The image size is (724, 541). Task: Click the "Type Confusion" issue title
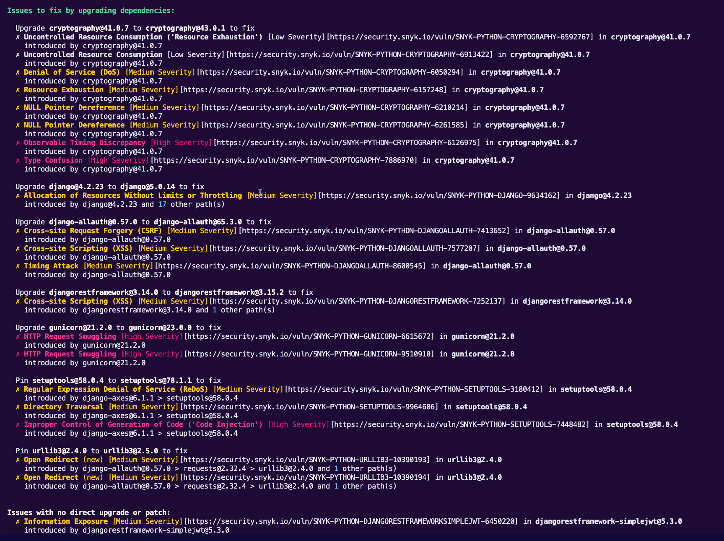coord(53,160)
